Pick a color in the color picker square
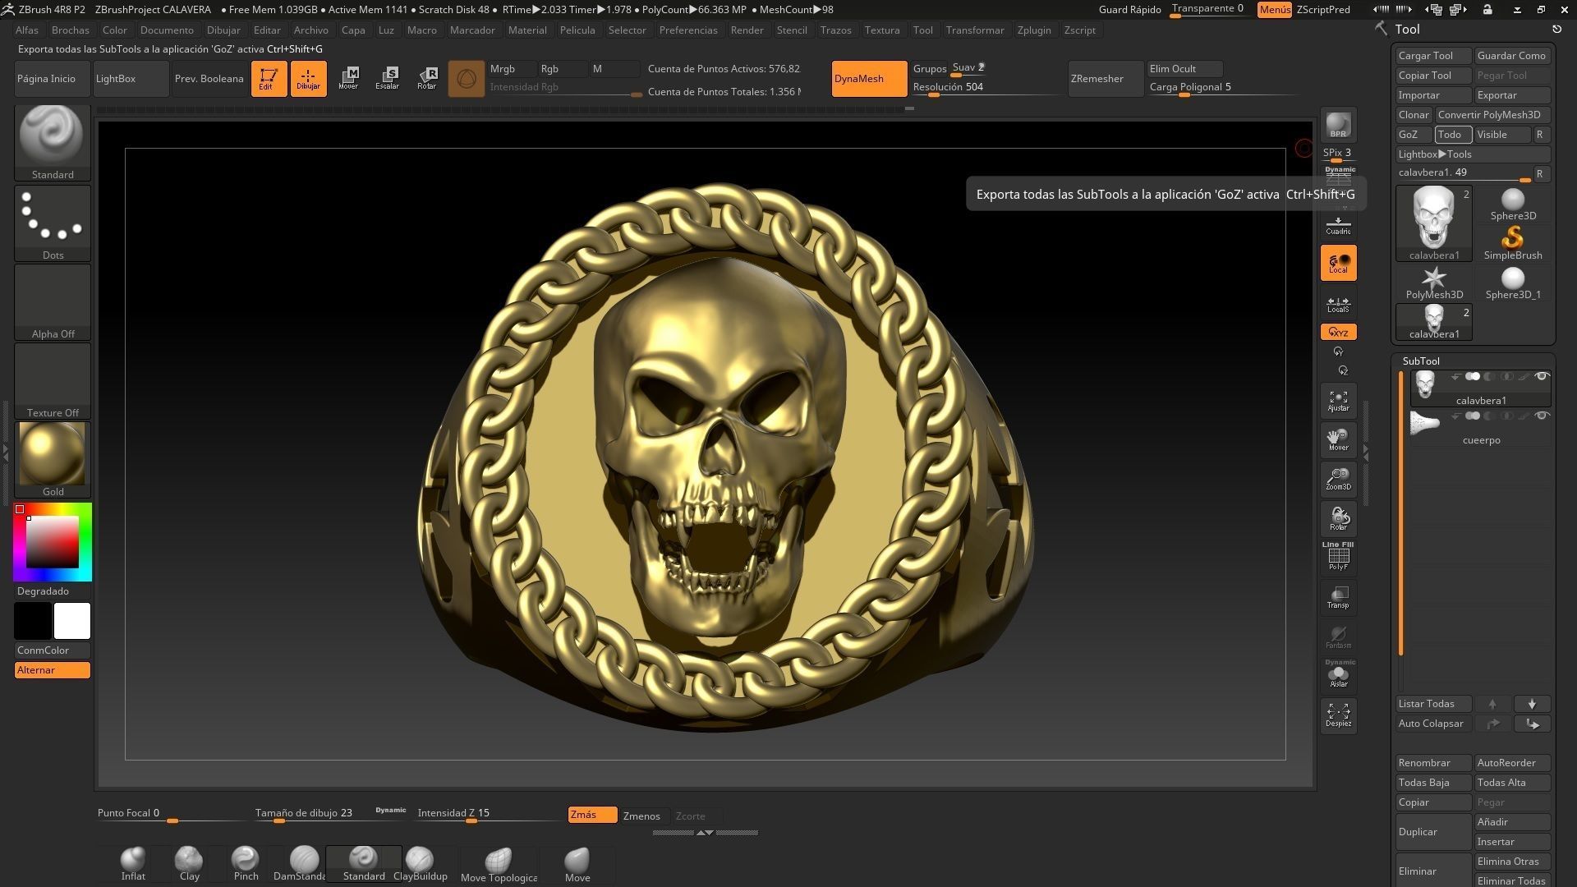The width and height of the screenshot is (1577, 887). [52, 542]
